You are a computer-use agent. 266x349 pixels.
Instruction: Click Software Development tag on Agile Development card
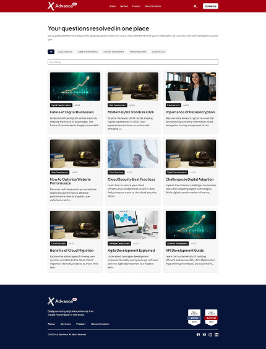(119, 244)
